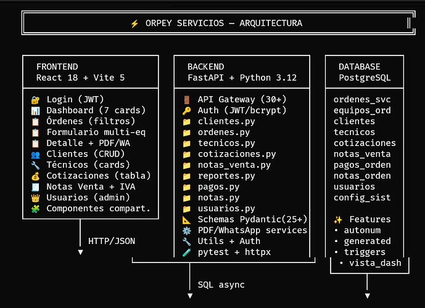Click the lock icon beside Login (JWT)
Screen dimensions: 425x308
coord(35,100)
